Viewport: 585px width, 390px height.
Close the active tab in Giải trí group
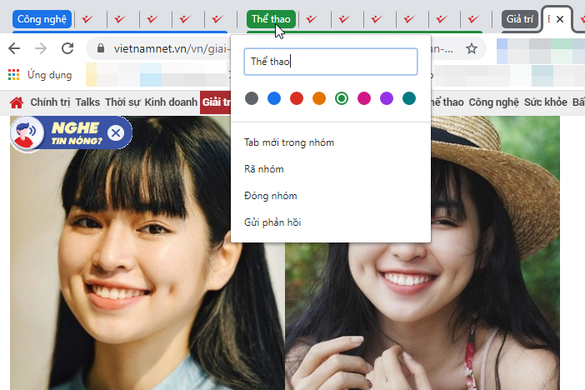[560, 19]
